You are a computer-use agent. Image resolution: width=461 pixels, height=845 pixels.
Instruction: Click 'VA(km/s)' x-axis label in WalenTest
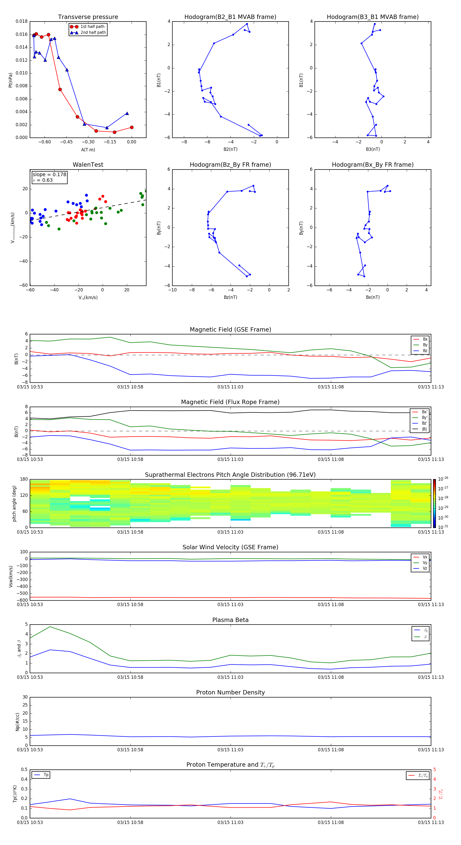pos(88,298)
